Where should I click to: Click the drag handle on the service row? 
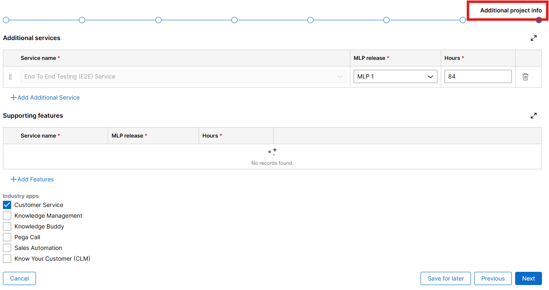[10, 77]
